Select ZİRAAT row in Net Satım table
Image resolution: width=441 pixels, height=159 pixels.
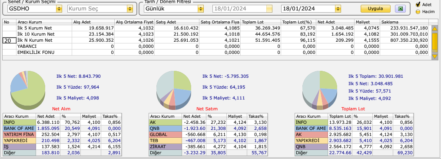pos(208,146)
